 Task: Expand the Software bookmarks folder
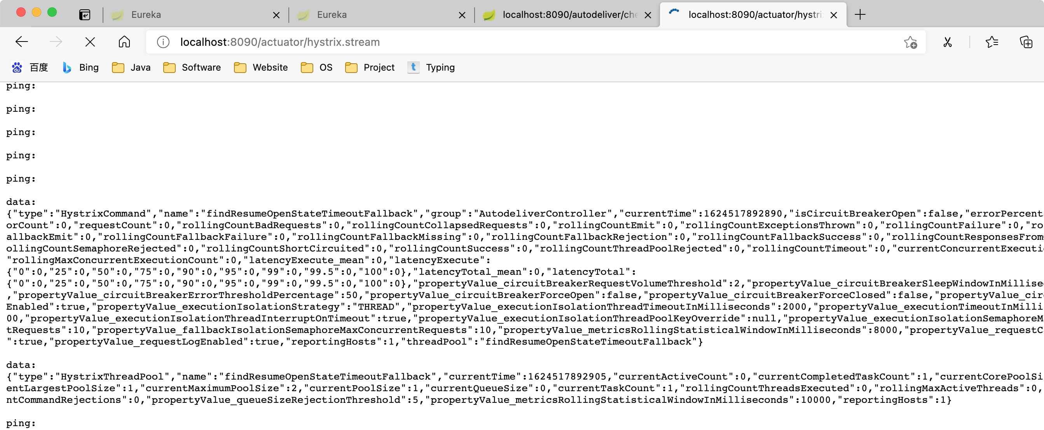pyautogui.click(x=192, y=68)
